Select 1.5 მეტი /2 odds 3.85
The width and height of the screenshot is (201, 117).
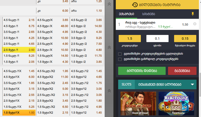tap(87, 62)
